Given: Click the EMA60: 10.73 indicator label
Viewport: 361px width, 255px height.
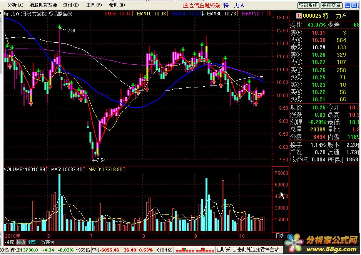Looking at the screenshot, I should pyautogui.click(x=223, y=14).
